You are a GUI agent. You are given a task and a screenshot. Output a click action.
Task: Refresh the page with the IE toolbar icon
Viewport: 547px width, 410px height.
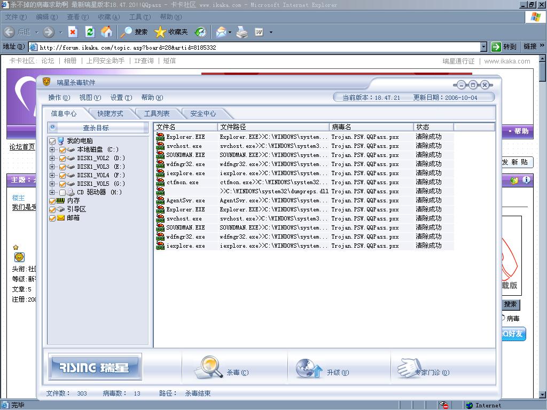pos(90,32)
